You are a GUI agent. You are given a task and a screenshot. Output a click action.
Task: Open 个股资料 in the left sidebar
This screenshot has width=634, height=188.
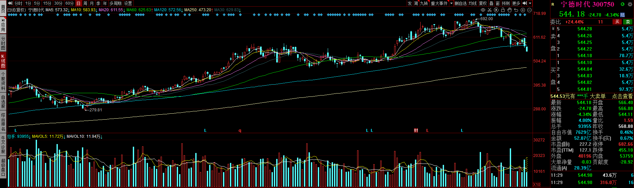coord(3,82)
